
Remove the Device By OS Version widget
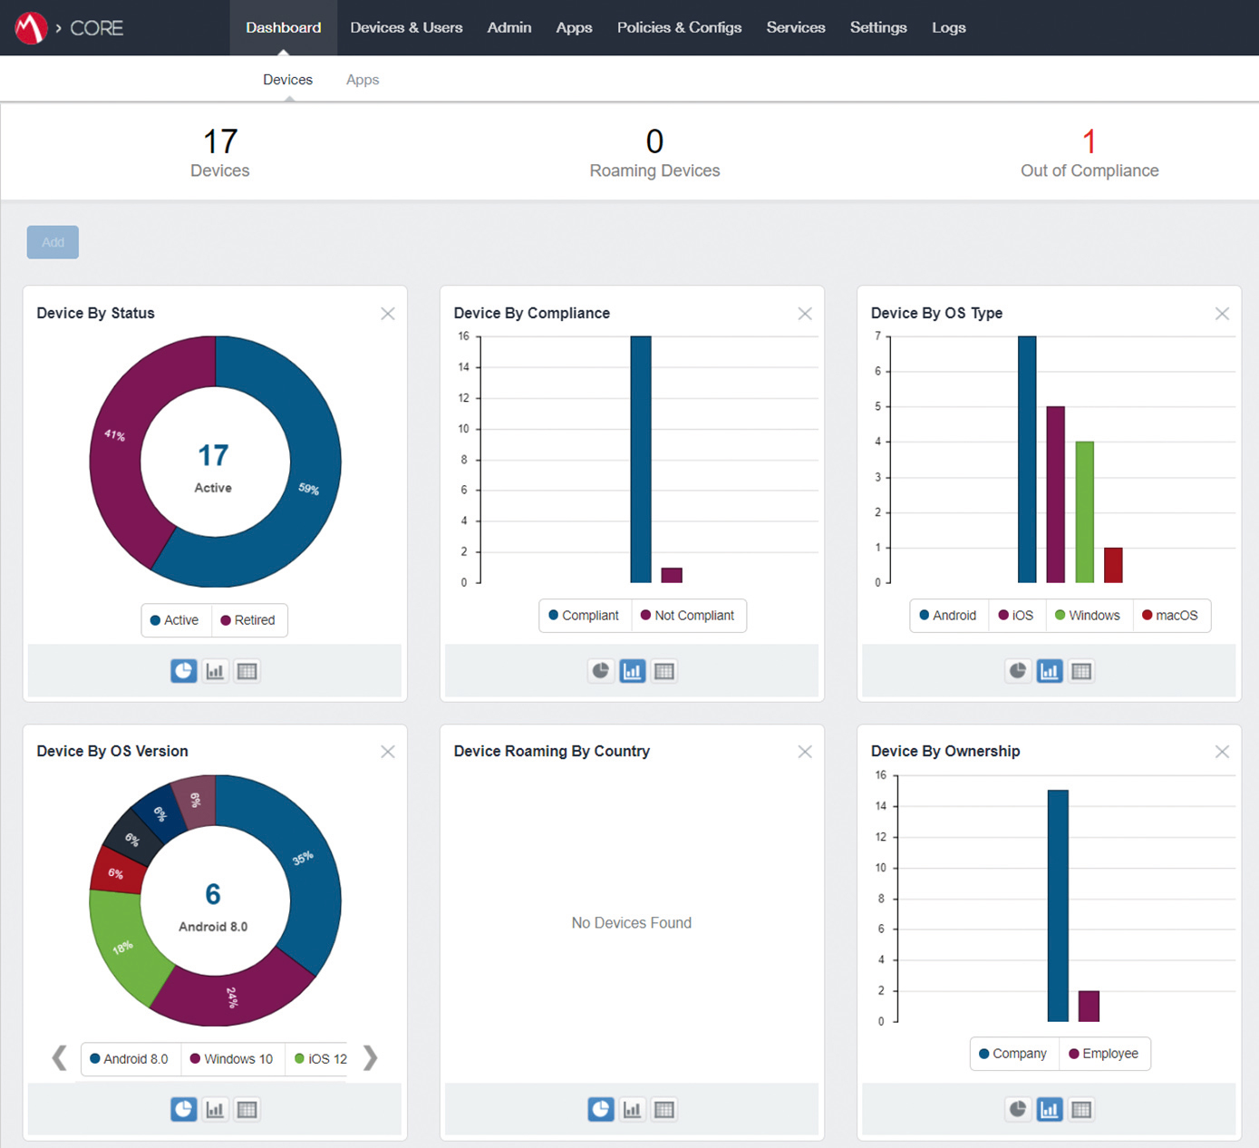388,752
